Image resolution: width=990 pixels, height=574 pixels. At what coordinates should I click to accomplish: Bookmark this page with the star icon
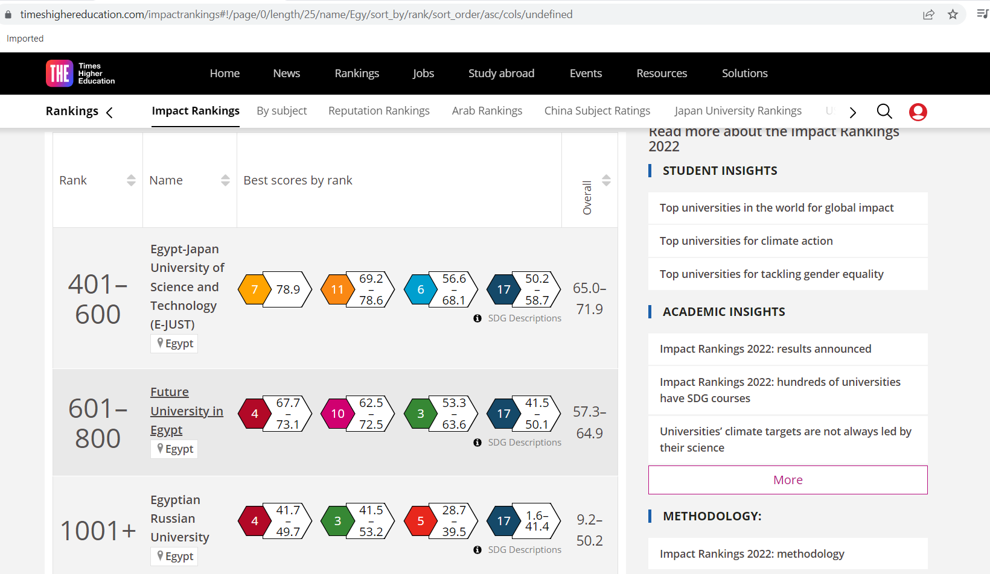point(953,14)
